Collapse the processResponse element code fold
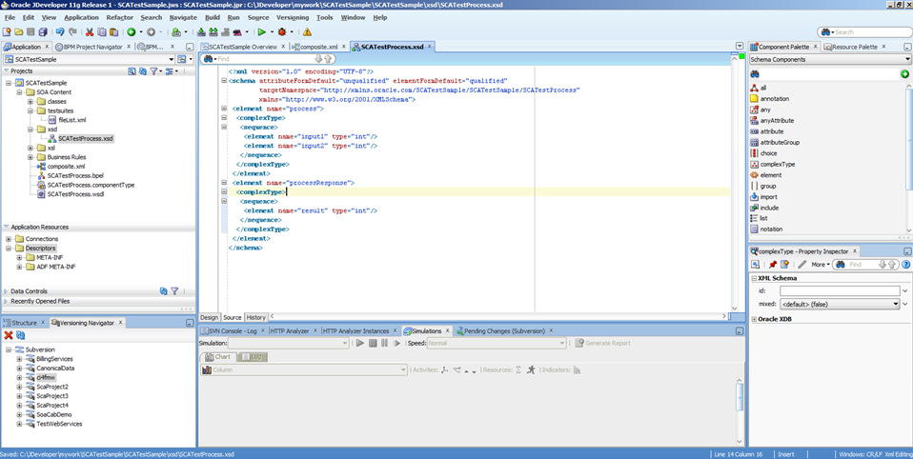 click(225, 182)
